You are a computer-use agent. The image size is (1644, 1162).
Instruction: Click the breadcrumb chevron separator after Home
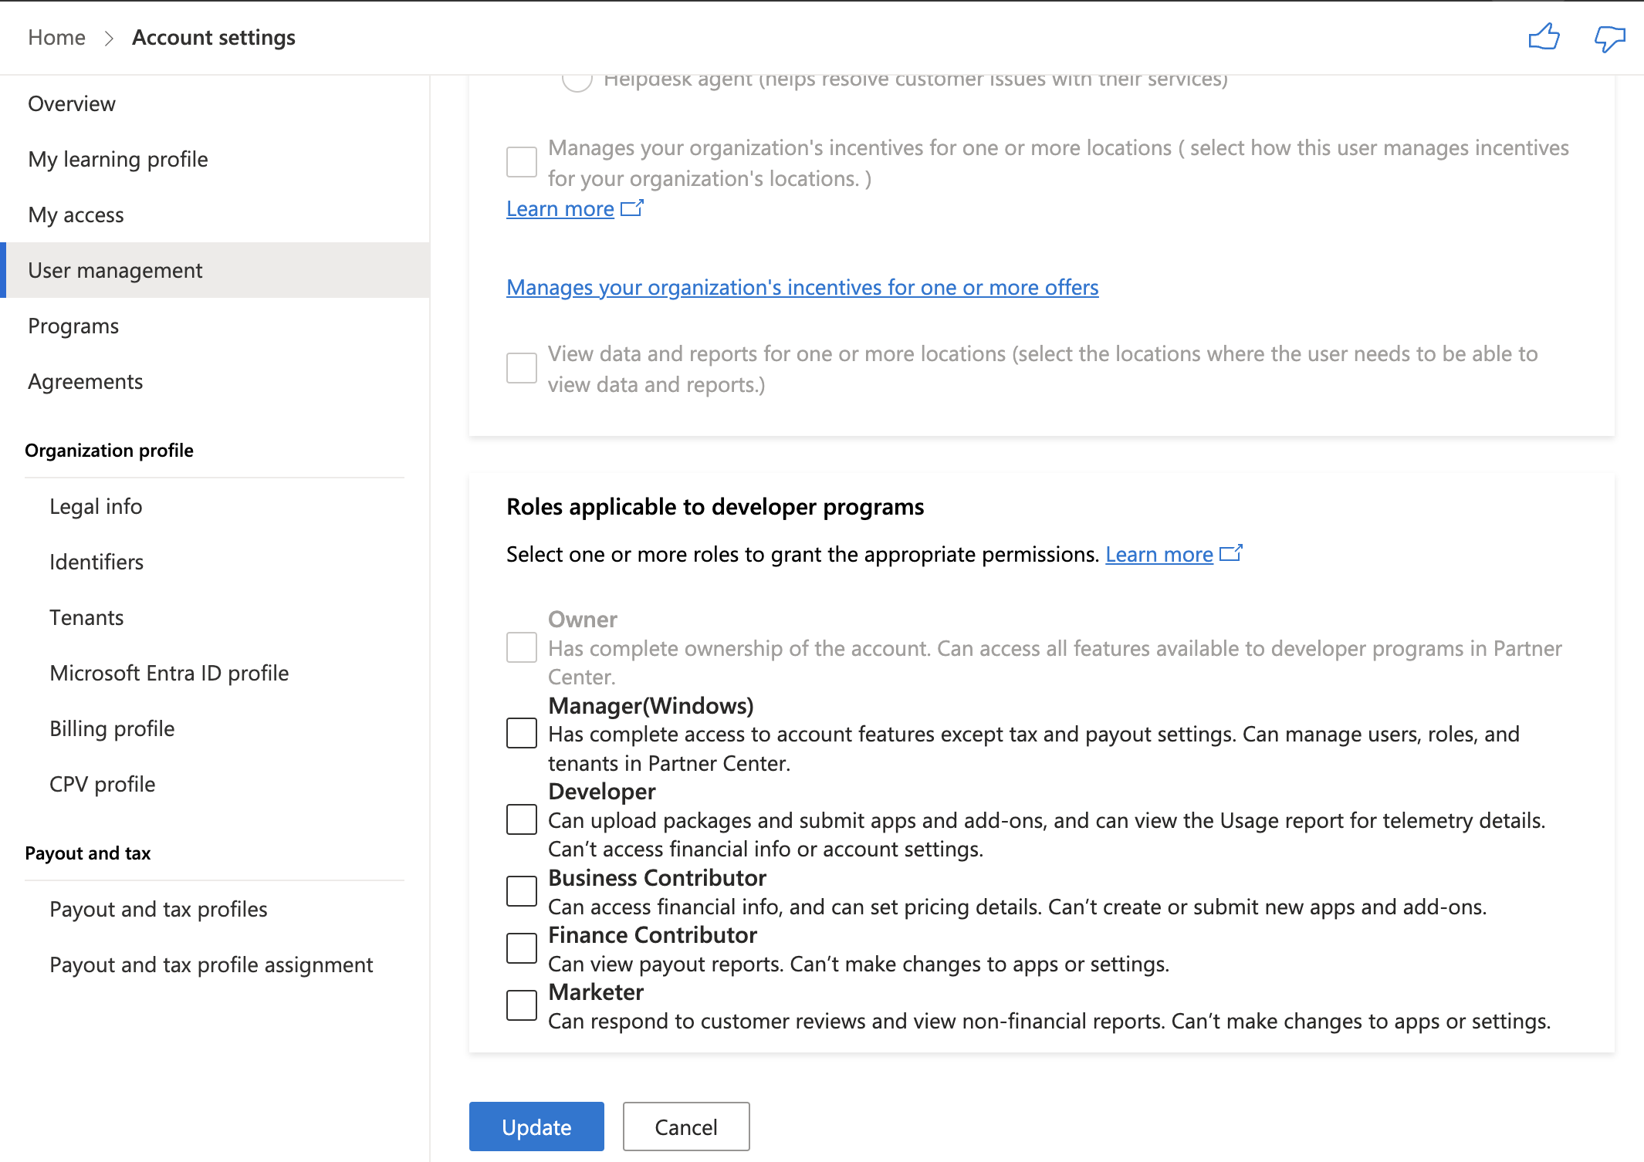pyautogui.click(x=109, y=38)
